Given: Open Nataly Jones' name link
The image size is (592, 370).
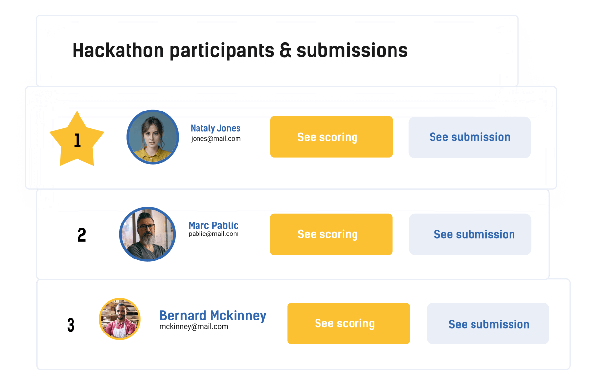Looking at the screenshot, I should (215, 128).
